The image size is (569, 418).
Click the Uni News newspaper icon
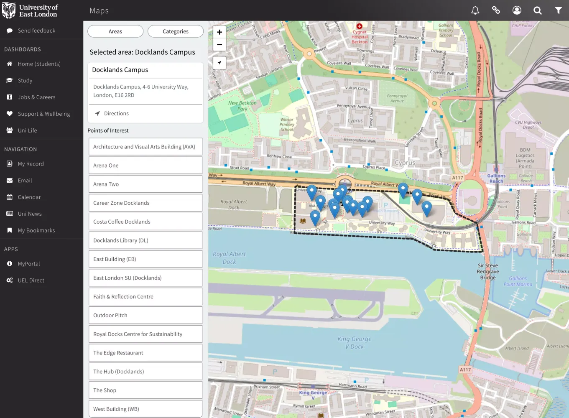pyautogui.click(x=10, y=214)
